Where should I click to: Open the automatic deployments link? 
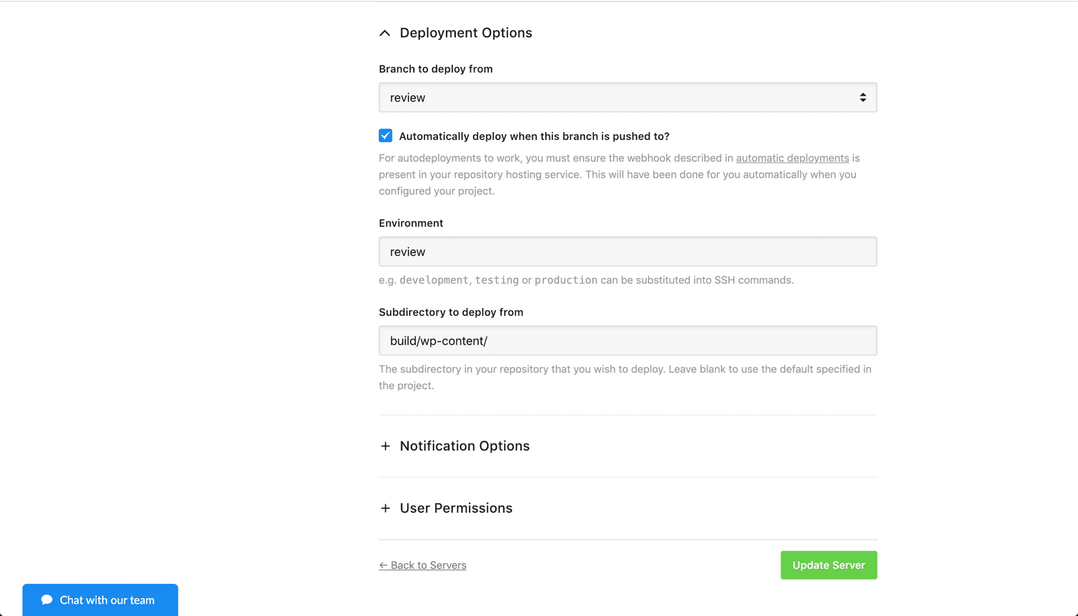coord(792,158)
